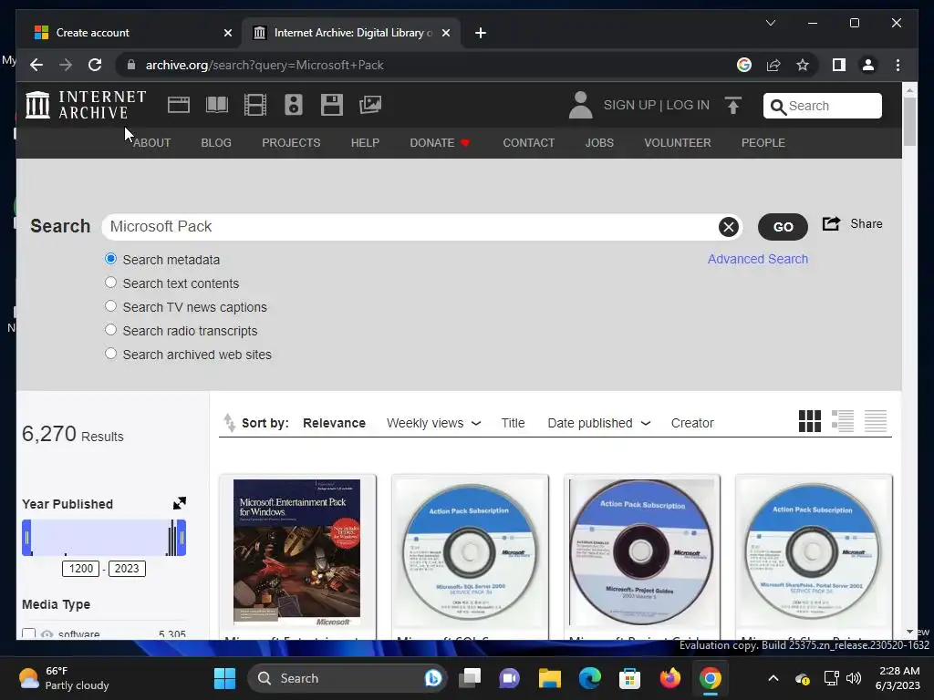Open Chrome side panel
The image size is (934, 700).
(839, 65)
